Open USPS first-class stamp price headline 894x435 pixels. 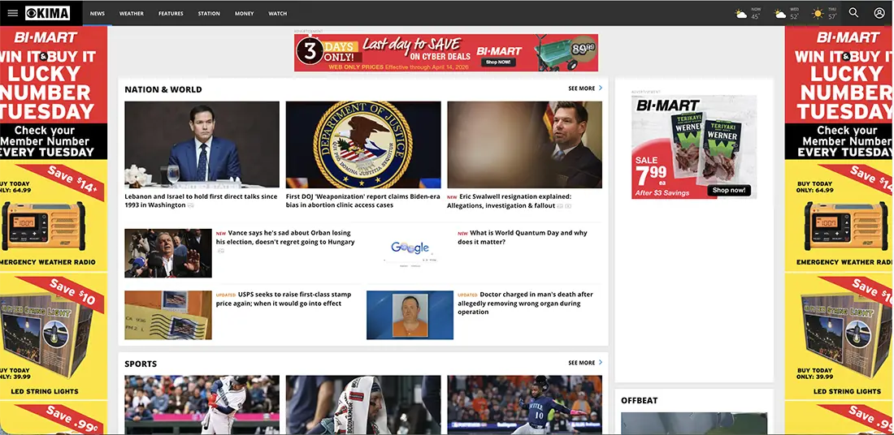point(284,299)
